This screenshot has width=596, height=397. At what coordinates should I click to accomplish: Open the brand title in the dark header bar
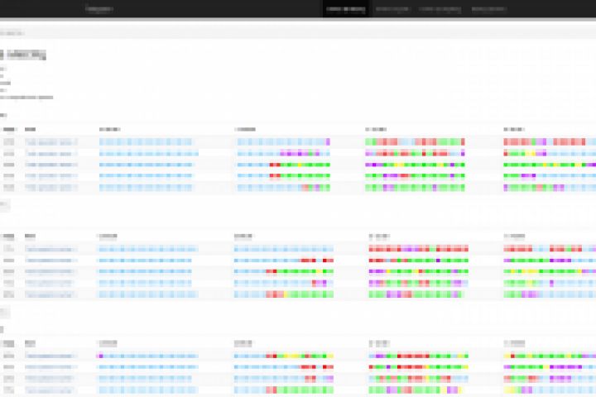pyautogui.click(x=99, y=9)
